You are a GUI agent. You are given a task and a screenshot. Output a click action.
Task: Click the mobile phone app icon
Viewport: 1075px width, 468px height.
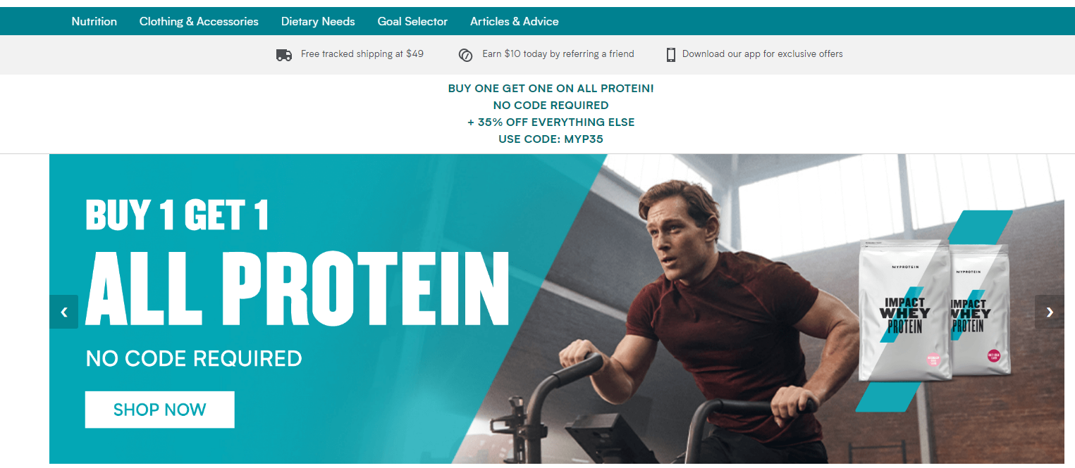tap(671, 55)
